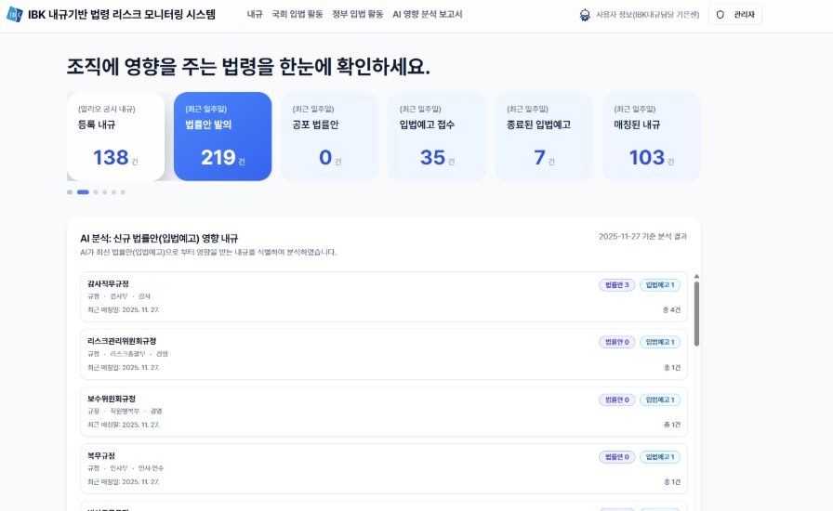The width and height of the screenshot is (833, 511).
Task: Click the 법률안 3 badge on 감사직무규정
Action: pyautogui.click(x=617, y=285)
